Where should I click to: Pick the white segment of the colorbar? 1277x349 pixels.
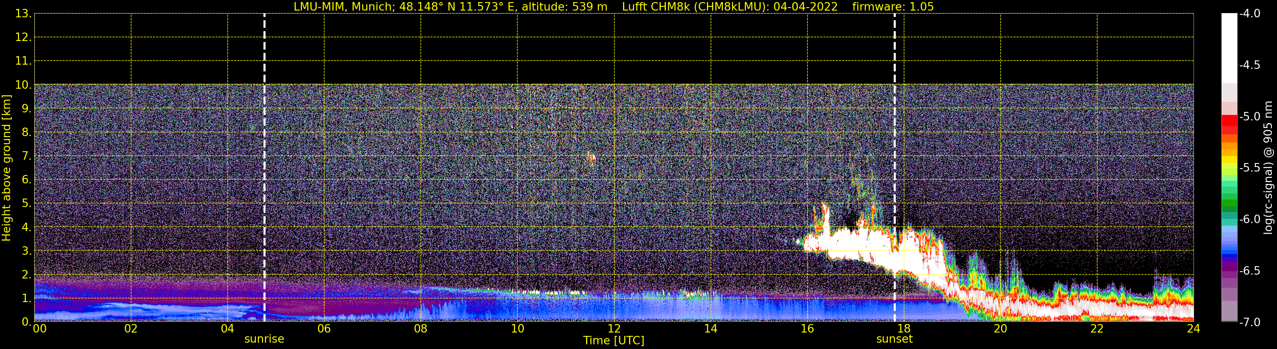[1229, 48]
